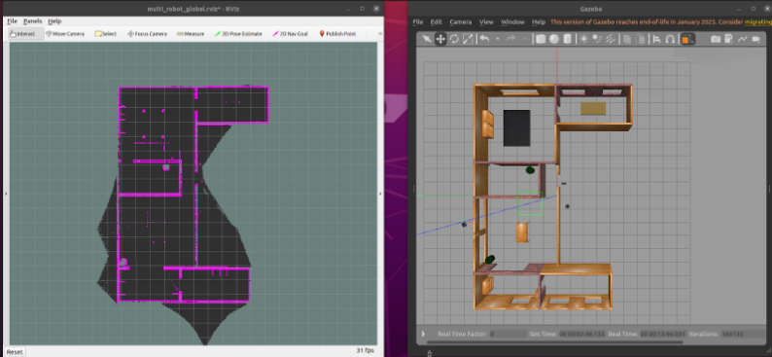The height and width of the screenshot is (357, 772).
Task: Click the log data icon in Gazebo
Action: [x=728, y=39]
